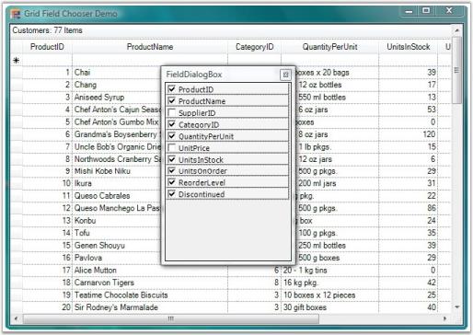Uncheck the ProductID field checkbox
The height and width of the screenshot is (335, 473).
click(172, 89)
